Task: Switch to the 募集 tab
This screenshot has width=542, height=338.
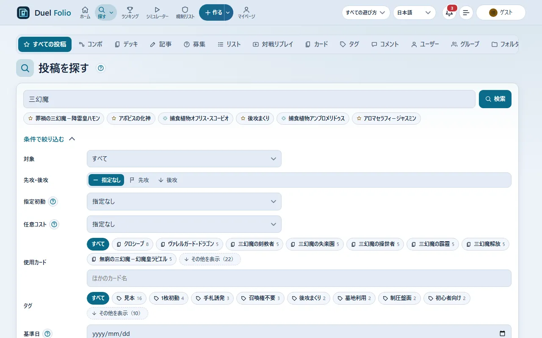Action: click(194, 44)
